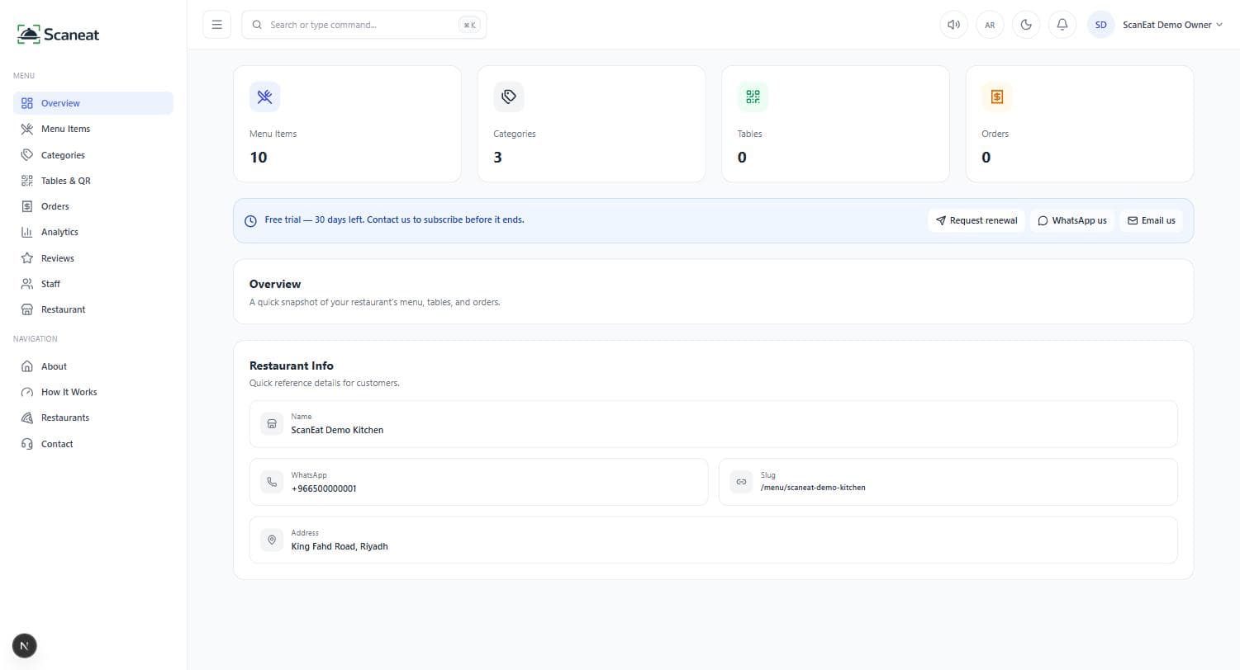The image size is (1240, 670).
Task: Click the Email us button
Action: (1151, 220)
